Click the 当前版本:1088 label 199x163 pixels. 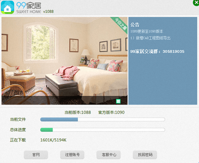[x=78, y=113]
